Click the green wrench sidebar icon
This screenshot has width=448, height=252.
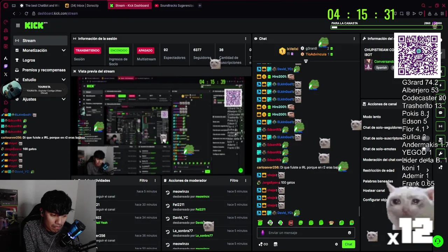click(441, 153)
